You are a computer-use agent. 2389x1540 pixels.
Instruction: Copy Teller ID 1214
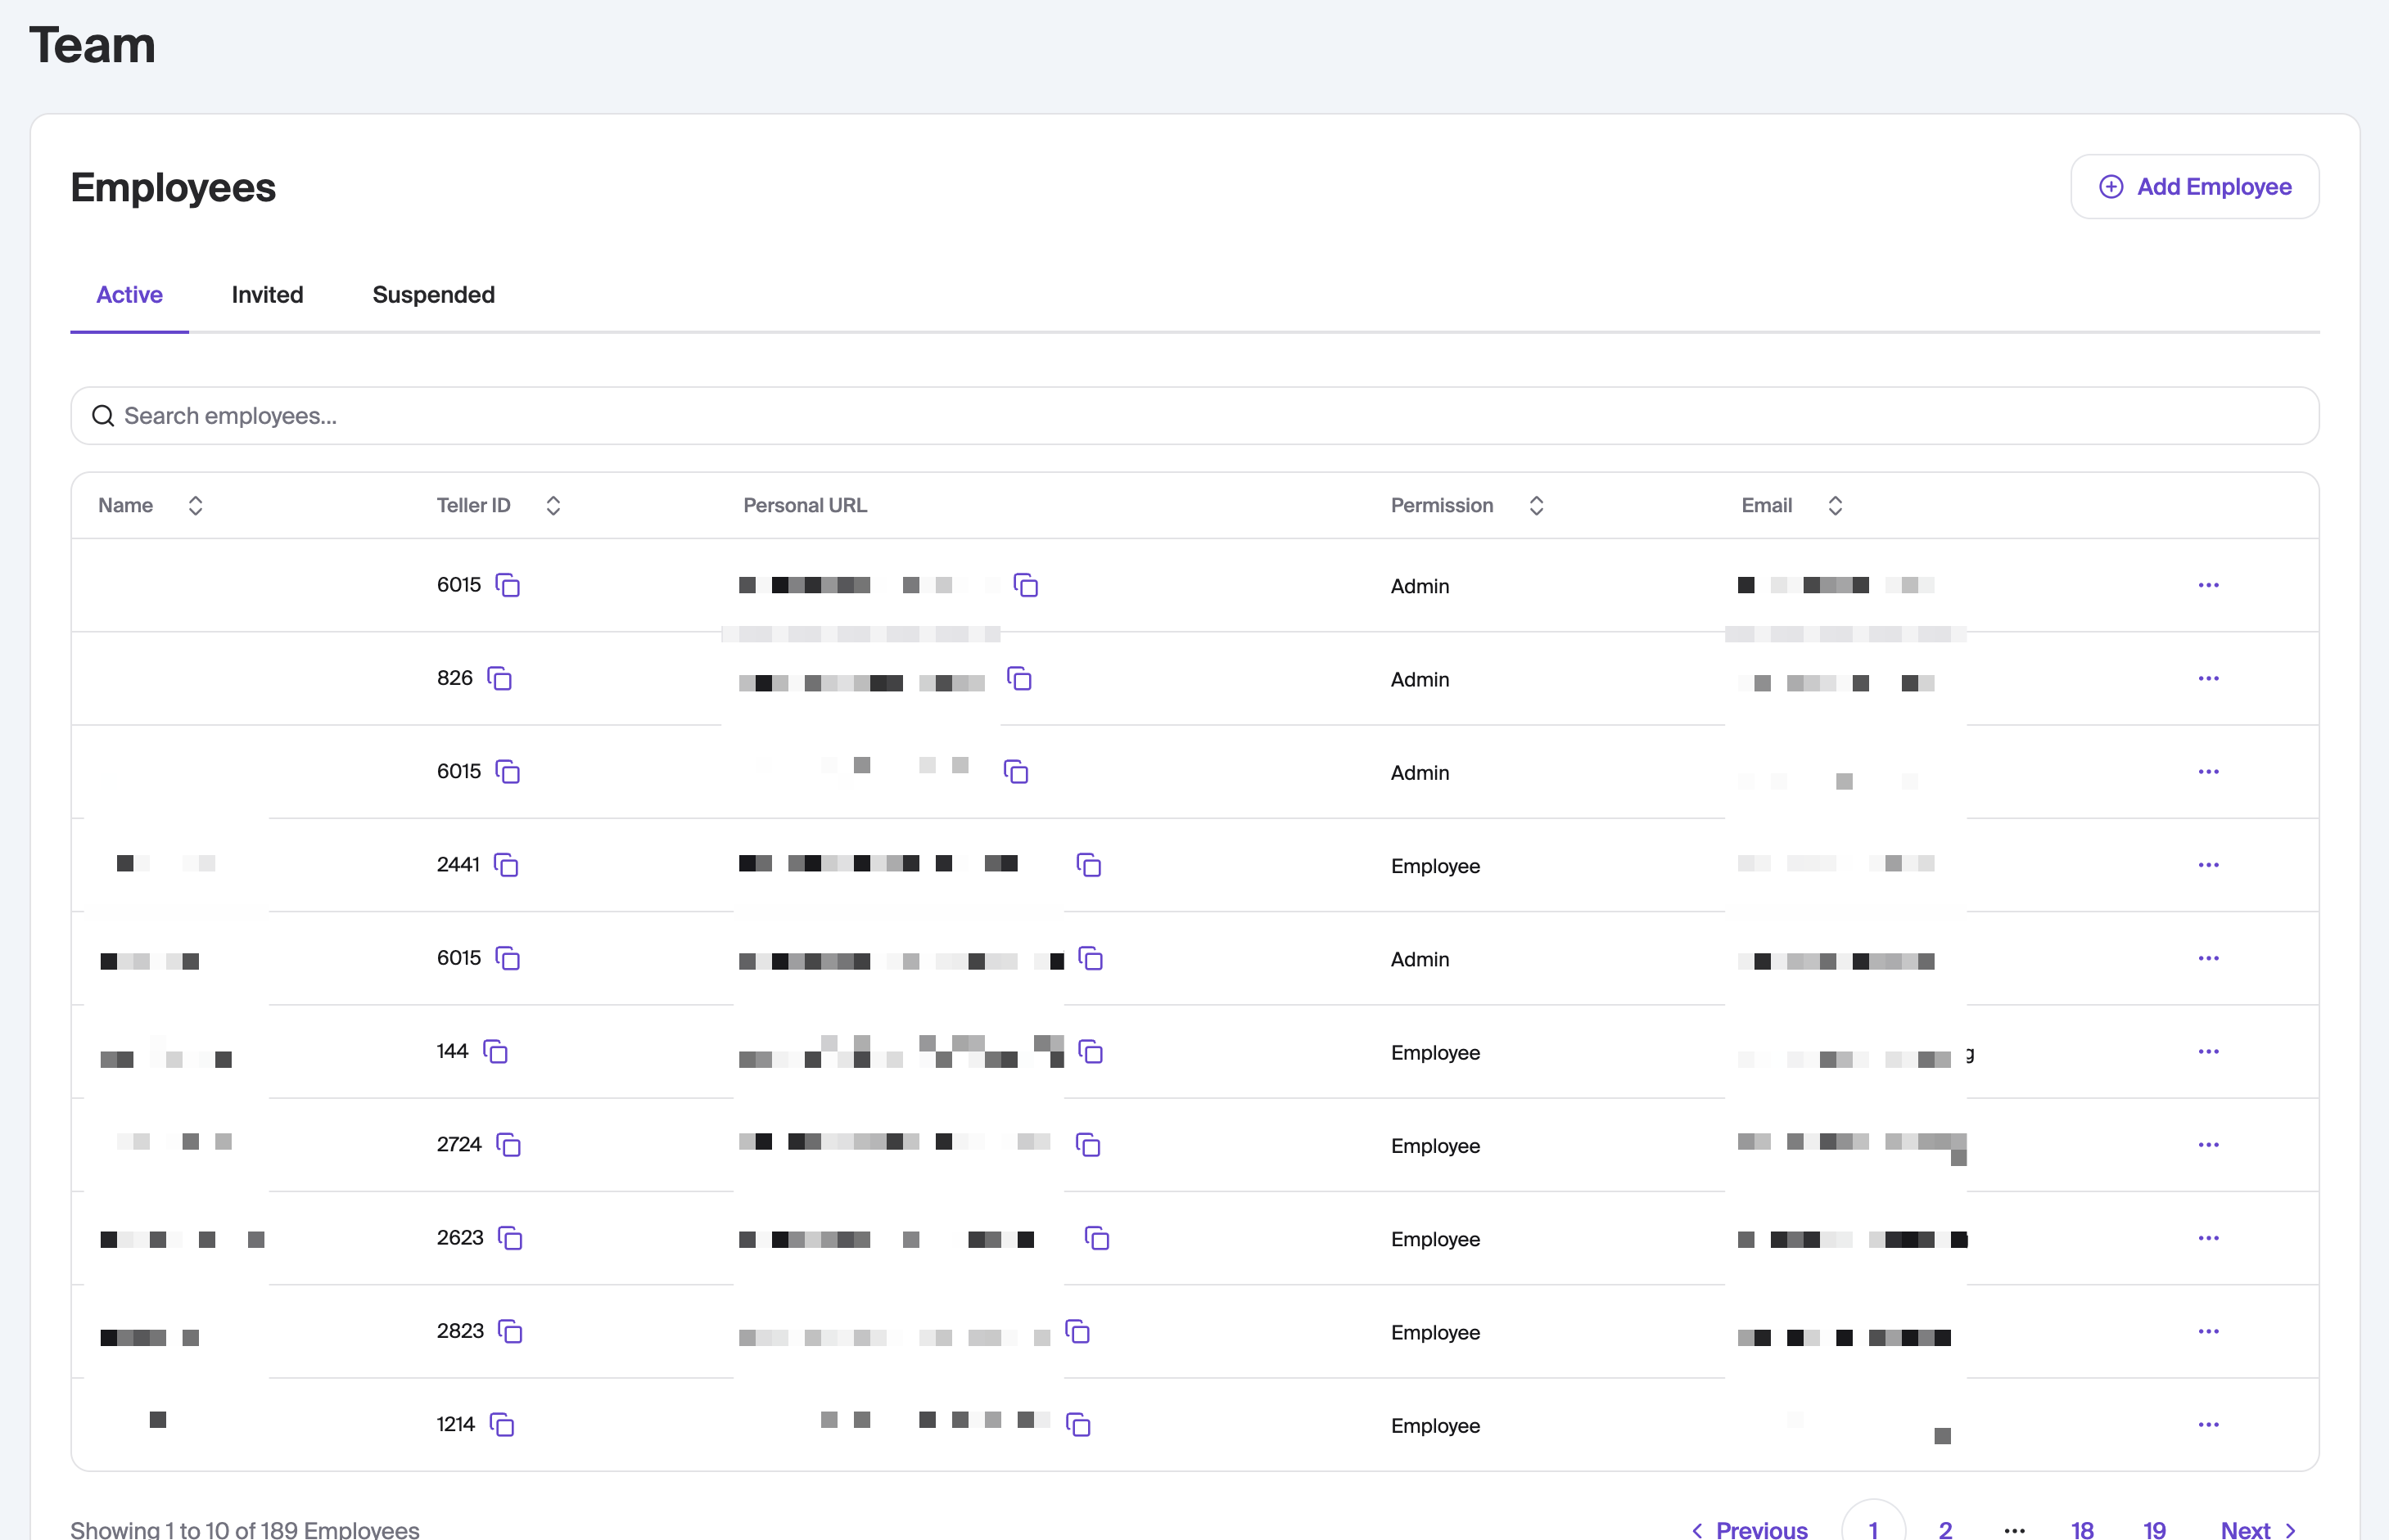(501, 1425)
